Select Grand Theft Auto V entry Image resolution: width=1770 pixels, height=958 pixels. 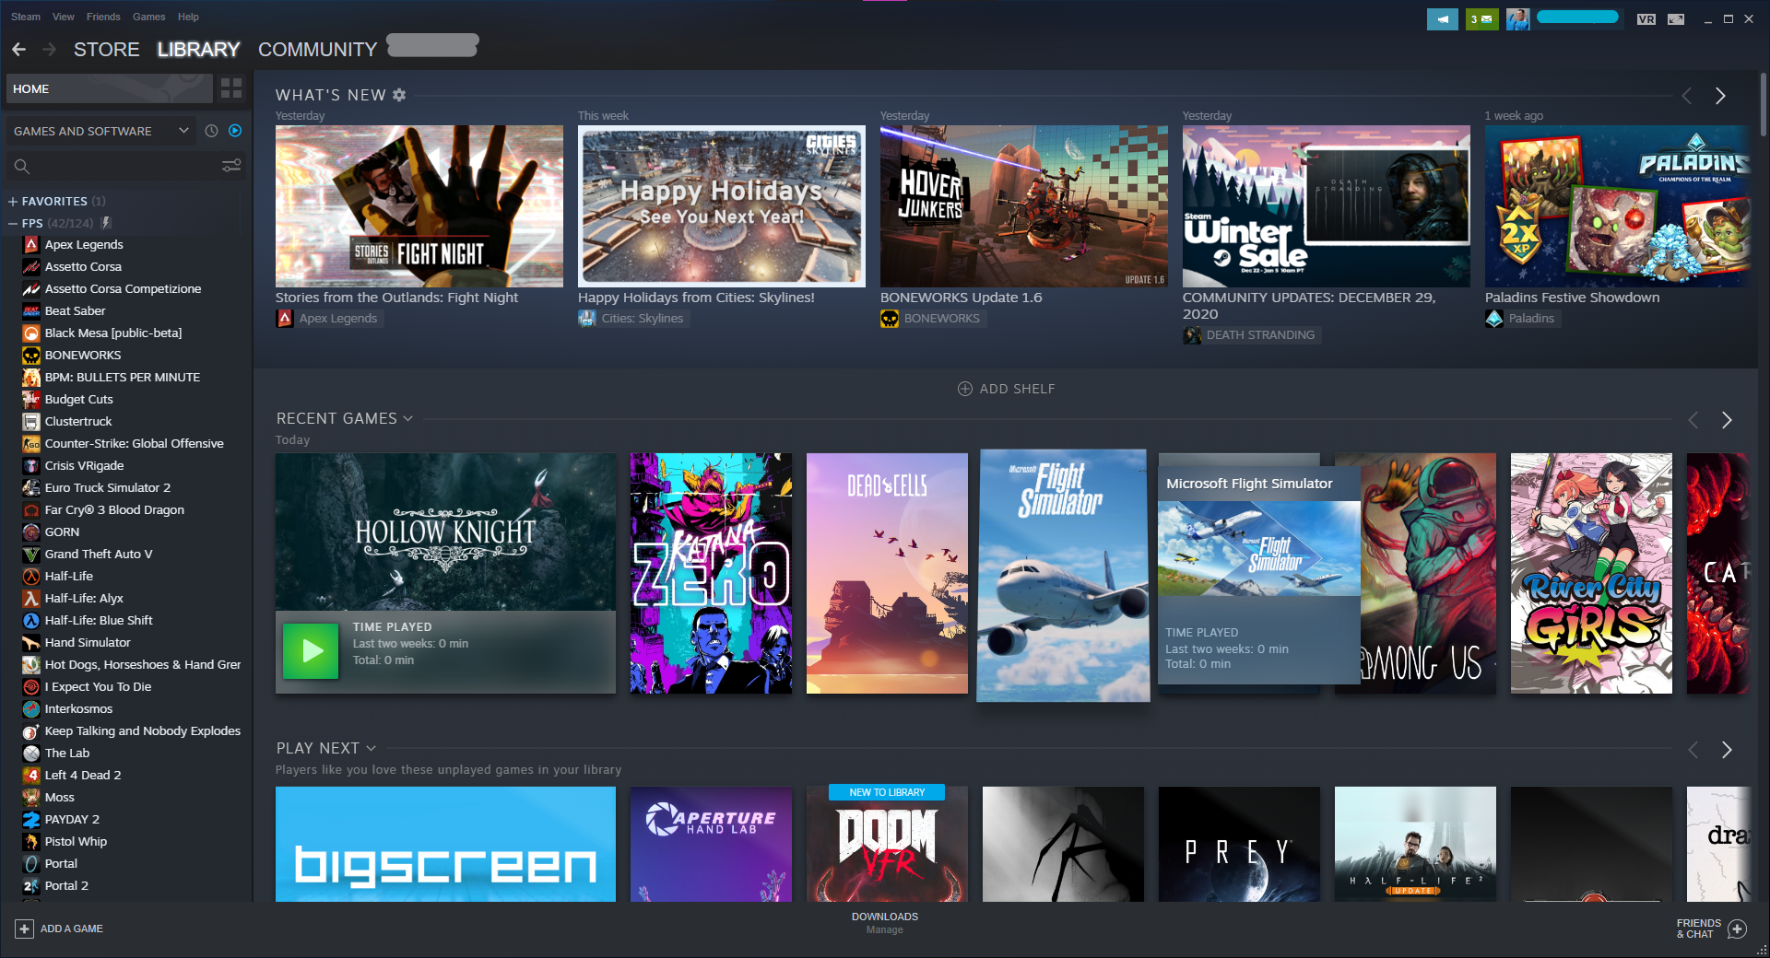(99, 554)
